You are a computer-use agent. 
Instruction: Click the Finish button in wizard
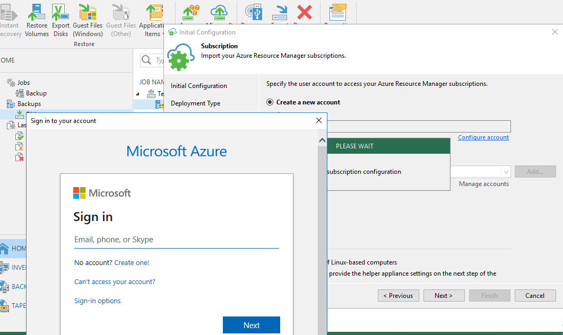point(489,296)
